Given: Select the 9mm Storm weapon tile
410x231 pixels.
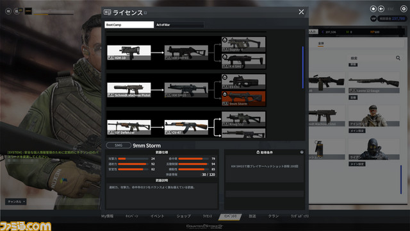Looking at the screenshot, I should click(x=243, y=98).
